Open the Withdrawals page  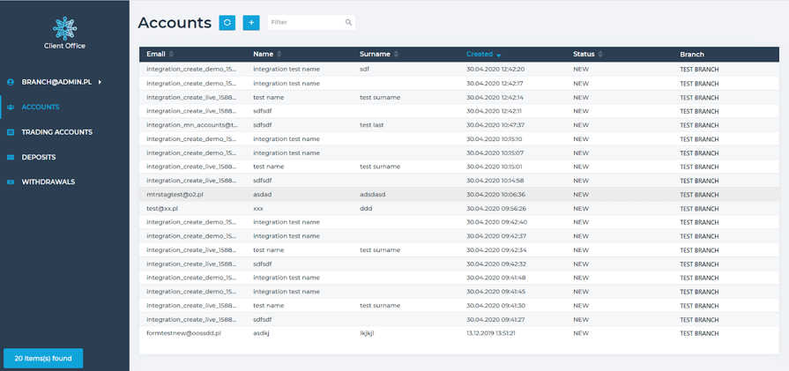click(x=48, y=182)
